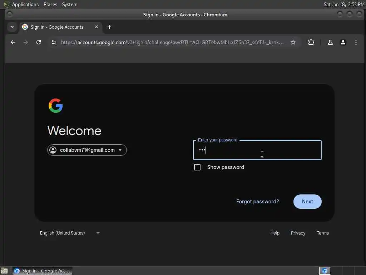Click the show desktop icon in bottom panel
Image resolution: width=366 pixels, height=275 pixels.
click(x=4, y=271)
